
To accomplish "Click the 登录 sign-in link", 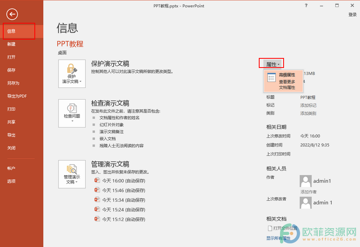I will 352,15.
